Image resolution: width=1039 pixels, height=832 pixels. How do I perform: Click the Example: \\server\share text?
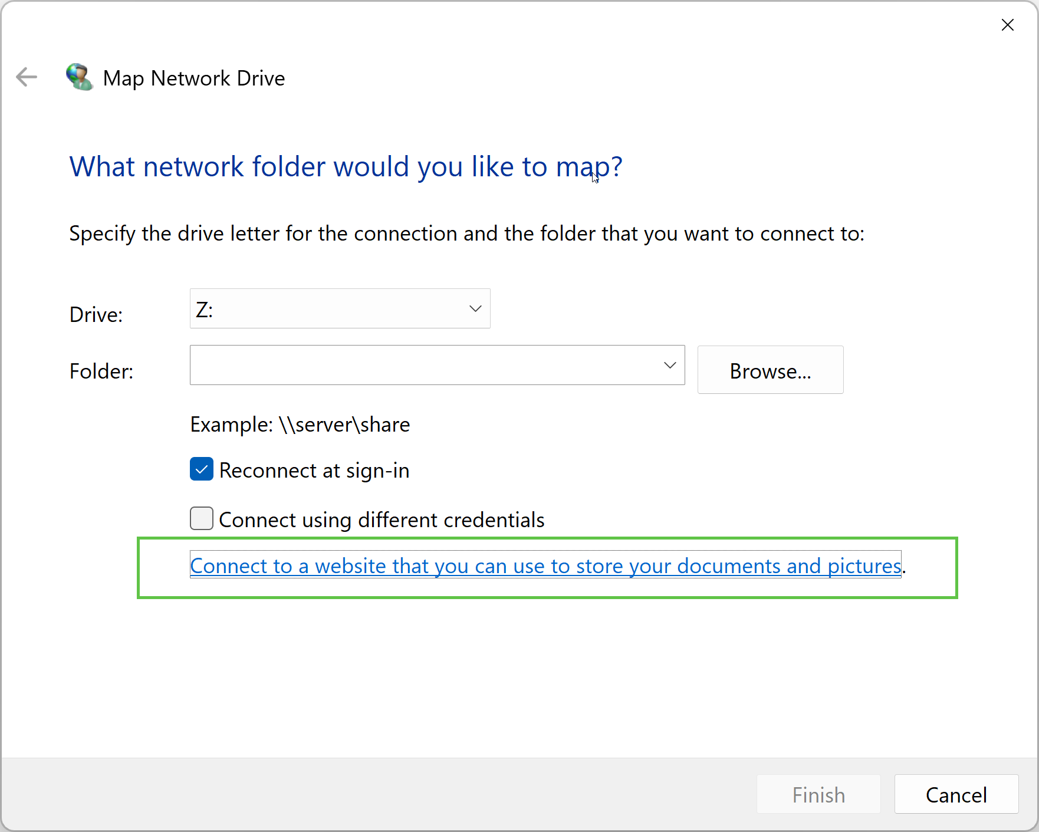[x=300, y=425]
